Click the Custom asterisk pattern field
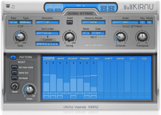161x115 pixels. pos(47,44)
